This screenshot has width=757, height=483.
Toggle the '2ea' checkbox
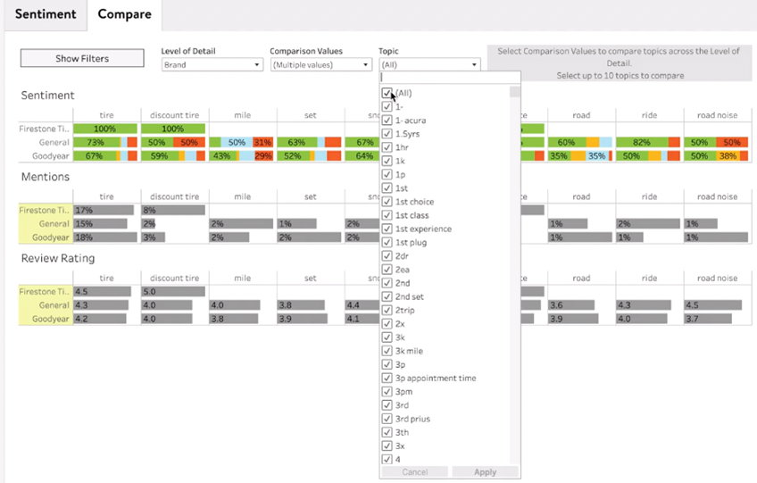(x=387, y=269)
